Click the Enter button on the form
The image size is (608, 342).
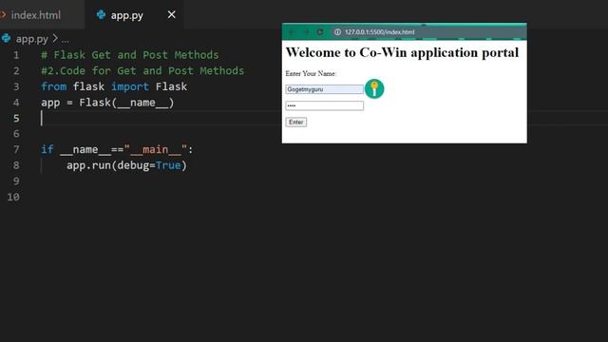[x=295, y=123]
